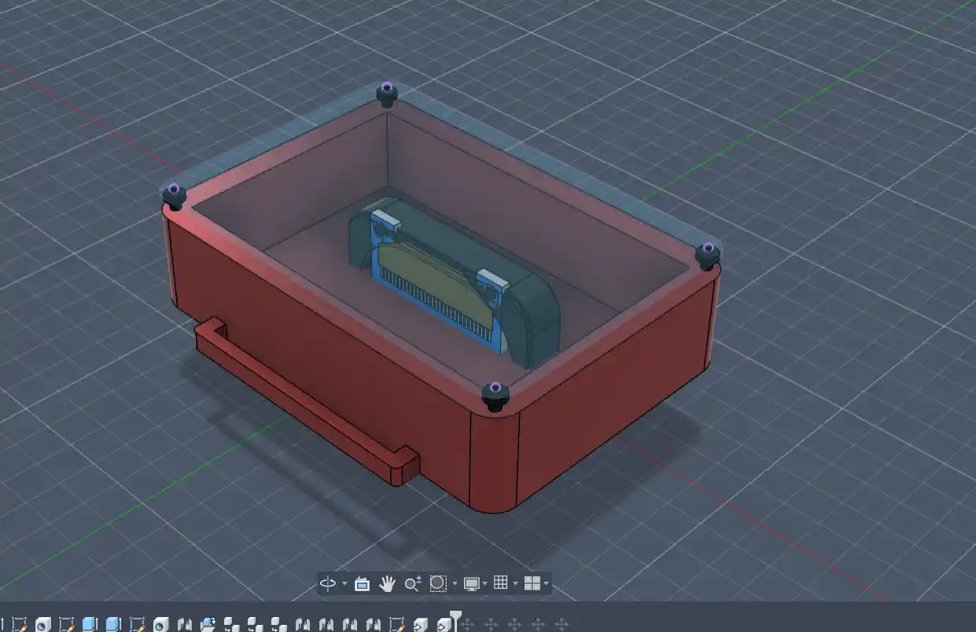Select the first greyed-out move feature after marker
Screen dimensions: 976x632
coord(467,624)
